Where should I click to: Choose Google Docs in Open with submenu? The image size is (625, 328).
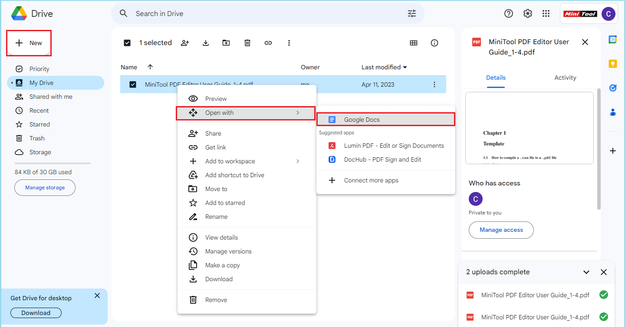tap(385, 120)
